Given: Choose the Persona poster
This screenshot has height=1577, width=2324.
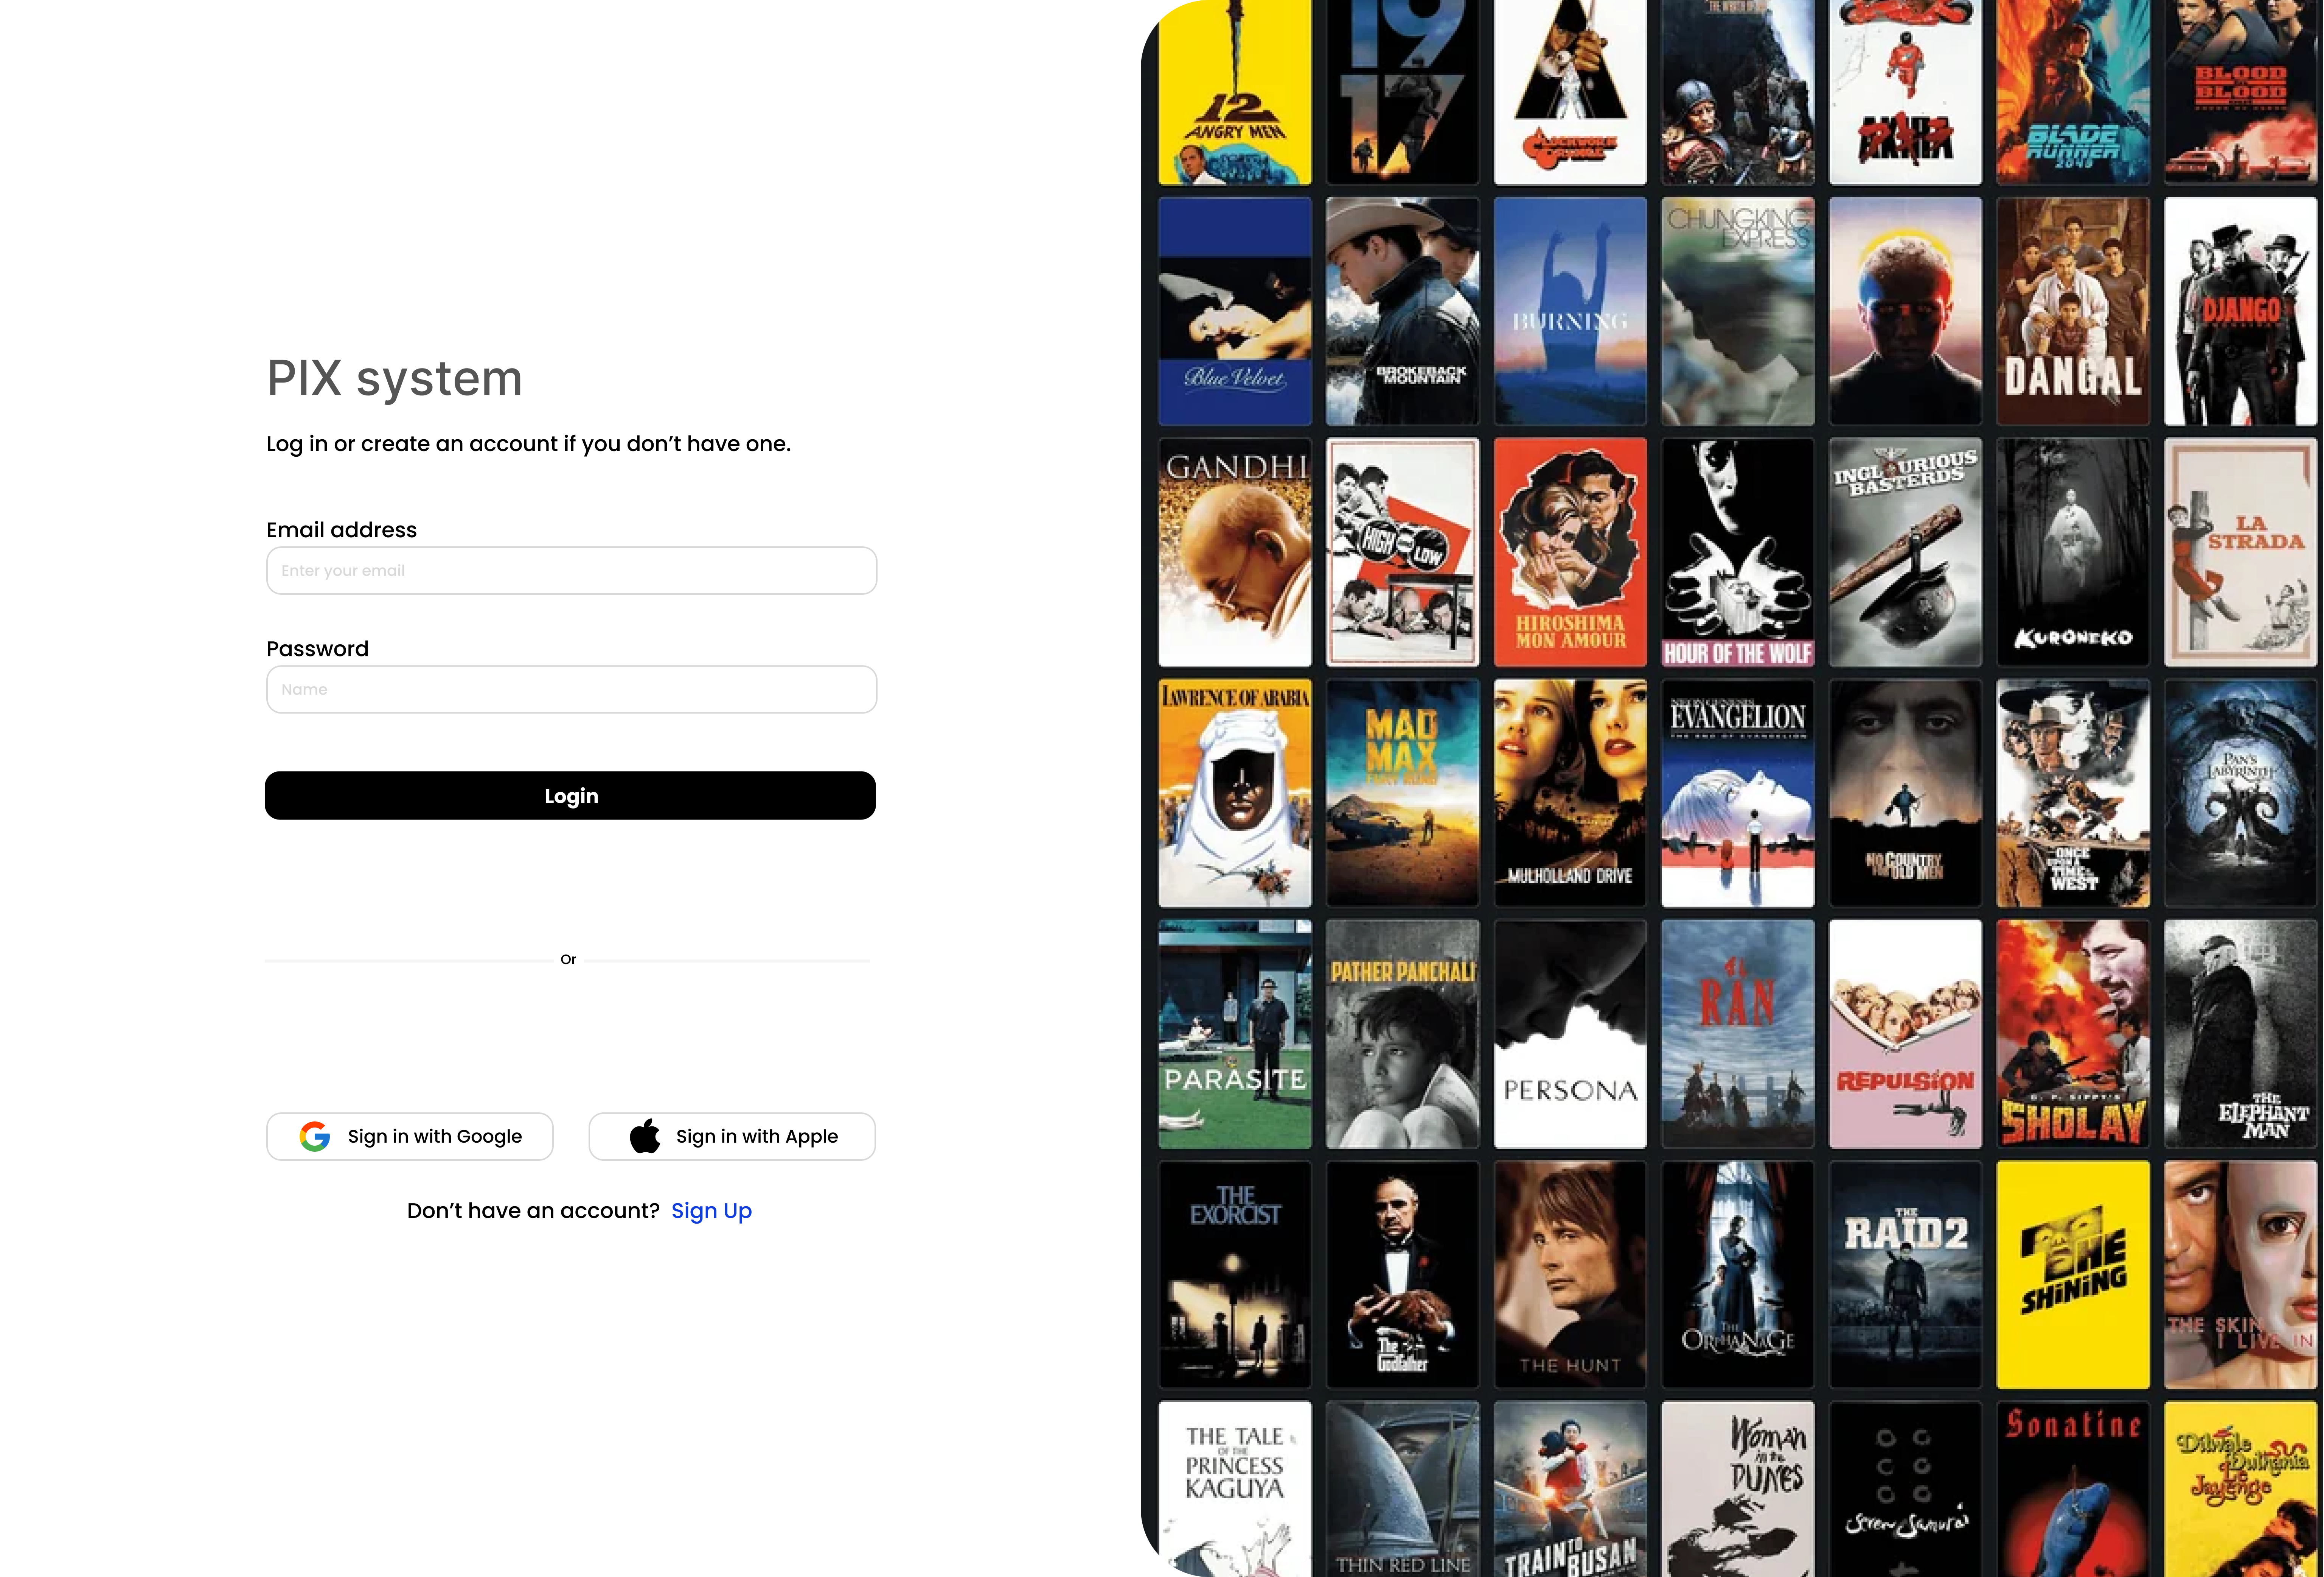Looking at the screenshot, I should 1570,1034.
